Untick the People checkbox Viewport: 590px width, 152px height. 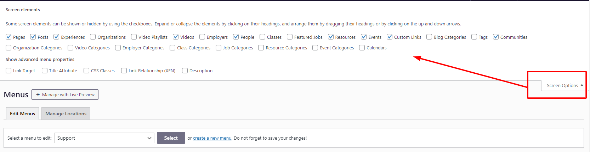[x=236, y=37]
